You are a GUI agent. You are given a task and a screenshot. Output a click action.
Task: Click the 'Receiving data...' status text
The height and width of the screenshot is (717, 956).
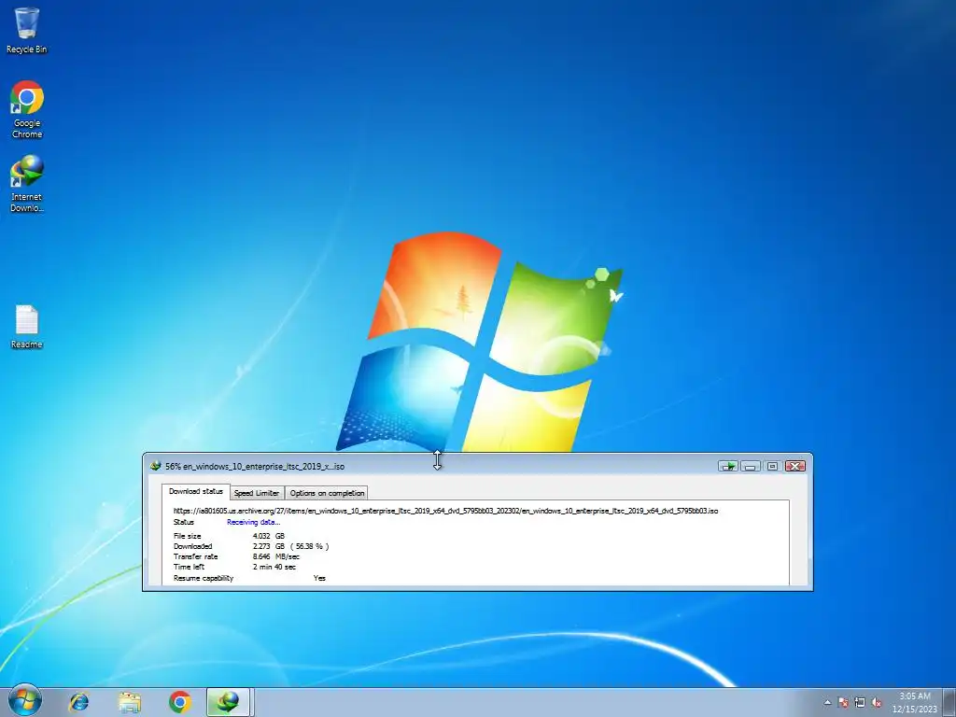(254, 523)
